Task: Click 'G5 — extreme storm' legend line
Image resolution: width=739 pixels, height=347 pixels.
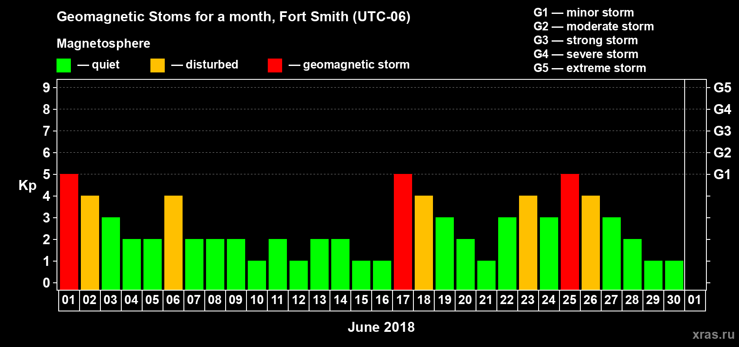Action: pos(590,68)
